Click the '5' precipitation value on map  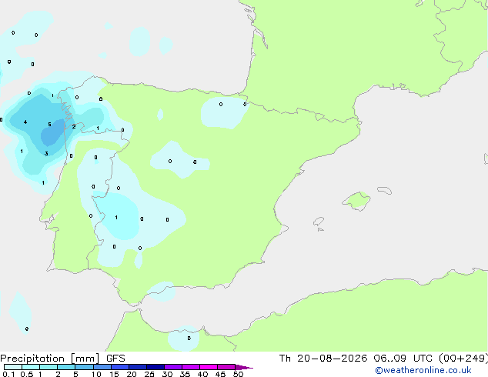49,125
